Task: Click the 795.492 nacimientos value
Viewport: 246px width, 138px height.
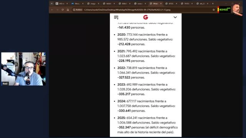Action: [132, 51]
